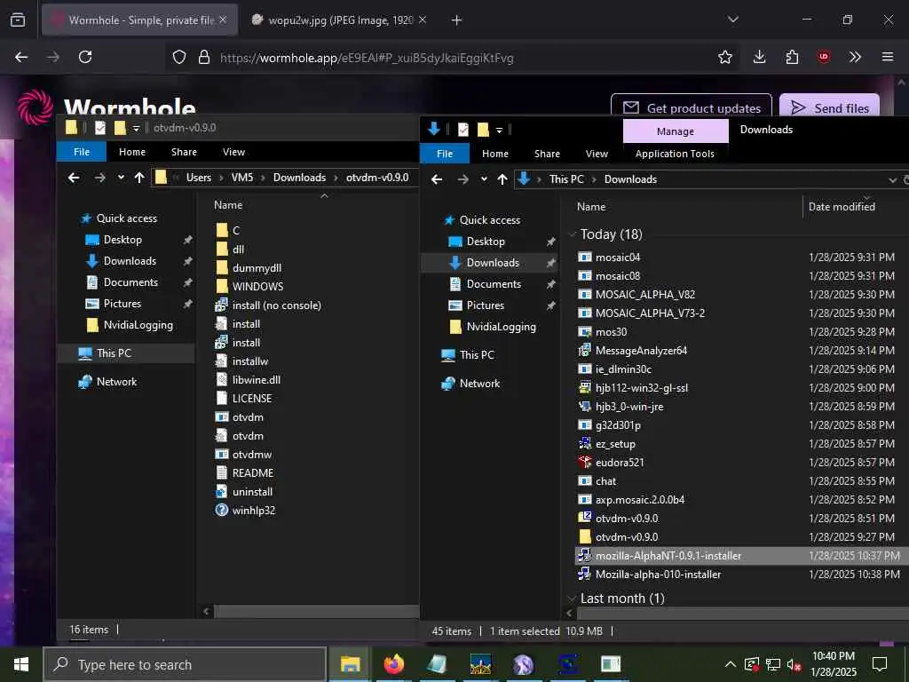The image size is (909, 682).
Task: Collapse the Today (18) group
Action: (x=573, y=234)
